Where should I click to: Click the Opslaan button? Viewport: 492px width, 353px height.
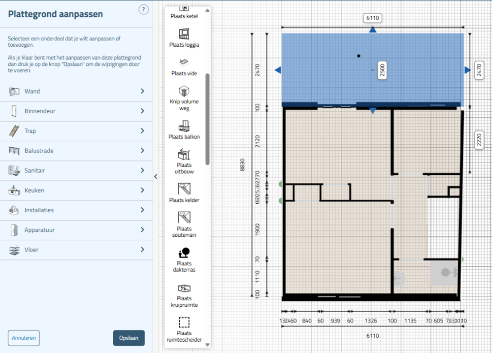pos(129,338)
